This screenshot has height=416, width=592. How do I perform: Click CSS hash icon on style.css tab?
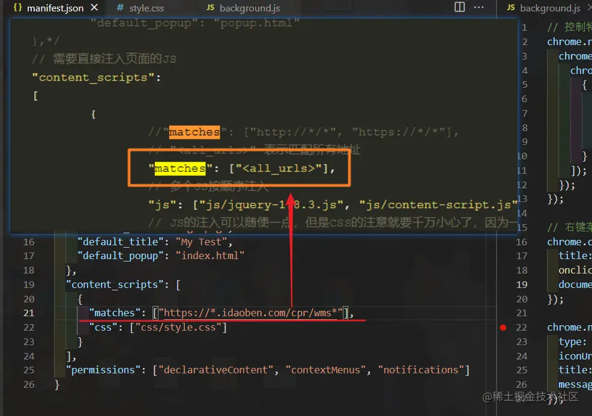click(x=120, y=8)
